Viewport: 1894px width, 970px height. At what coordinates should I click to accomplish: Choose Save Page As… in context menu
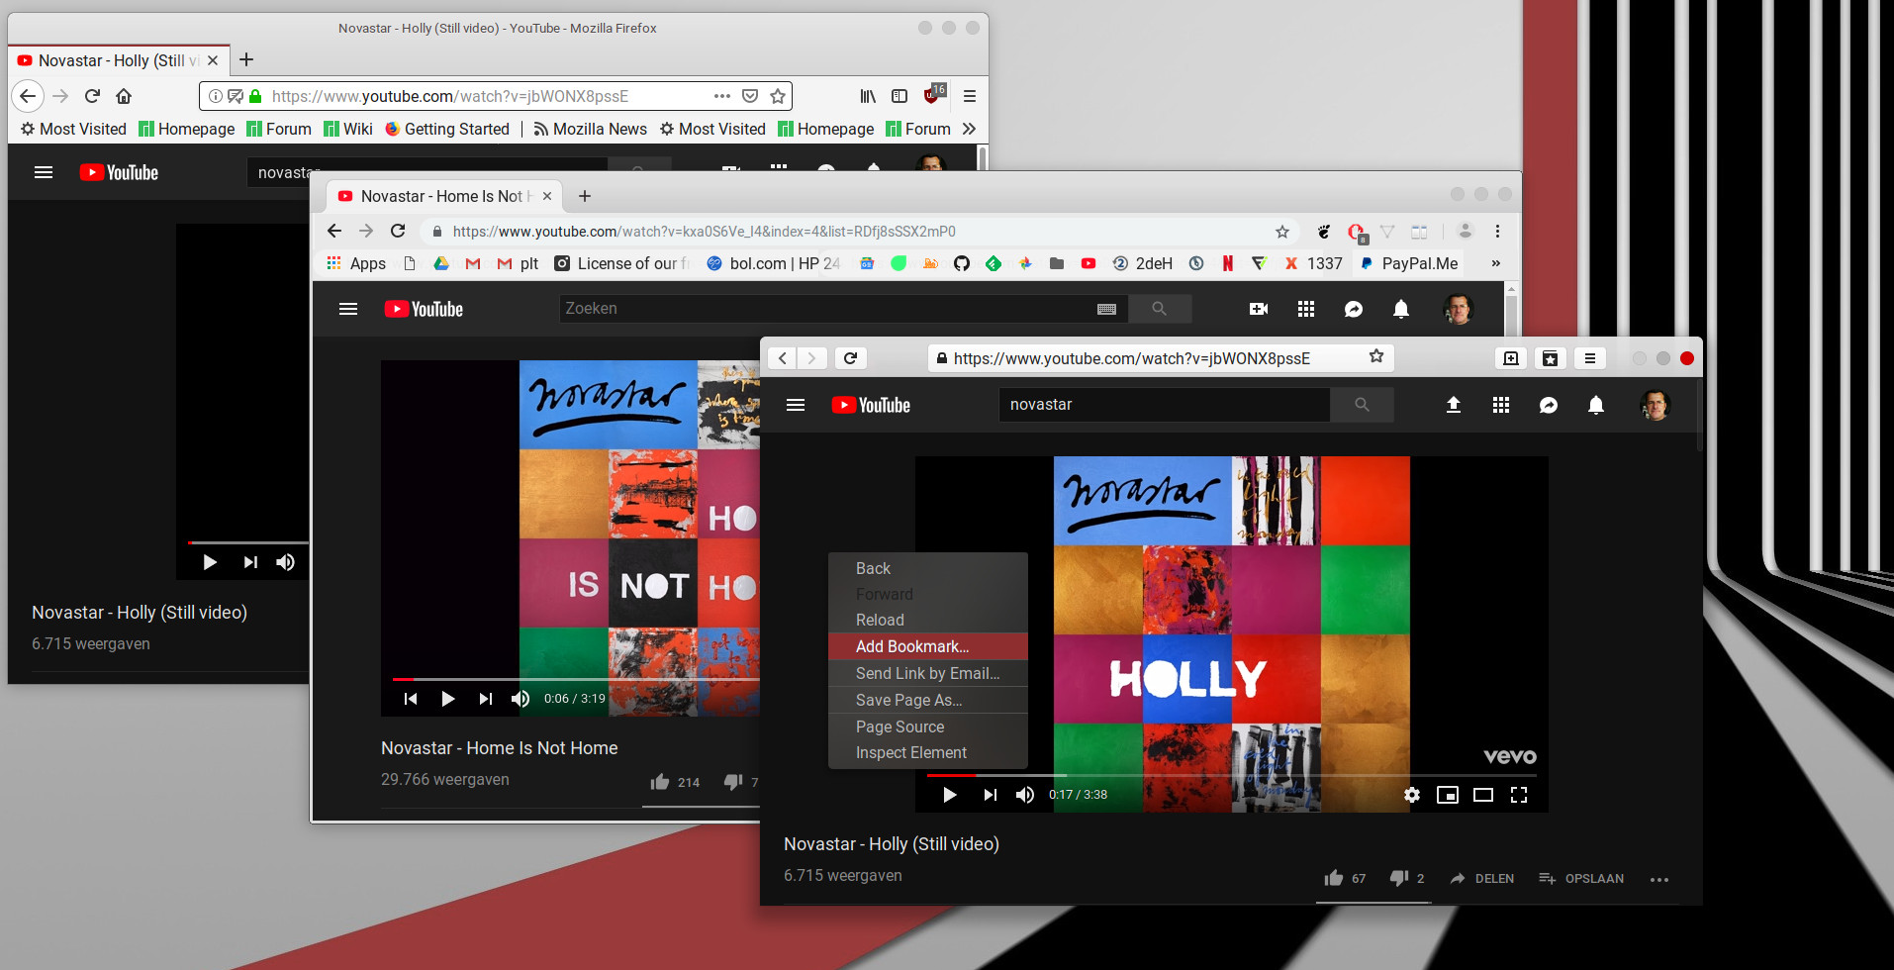coord(928,700)
